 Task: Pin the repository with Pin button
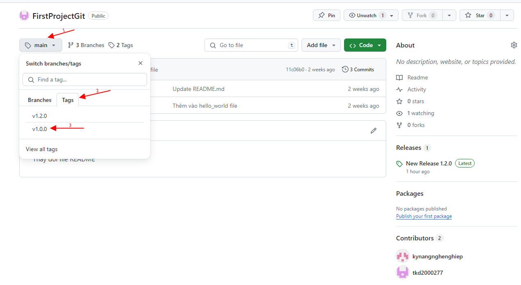(327, 16)
